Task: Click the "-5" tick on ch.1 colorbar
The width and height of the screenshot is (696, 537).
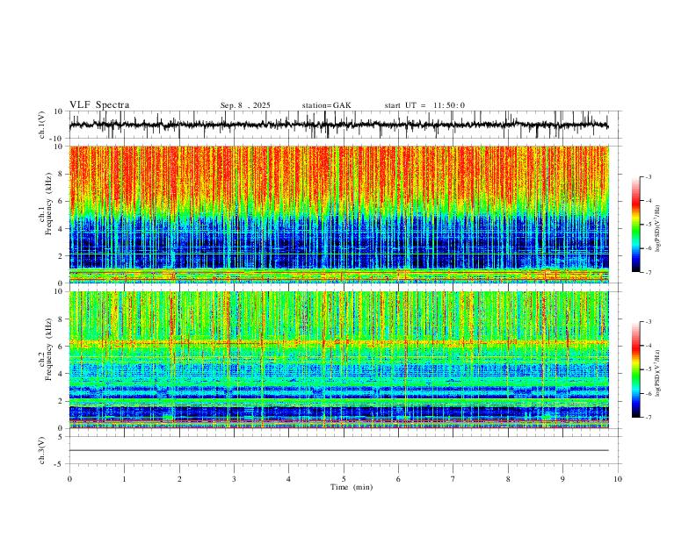Action: pyautogui.click(x=649, y=225)
